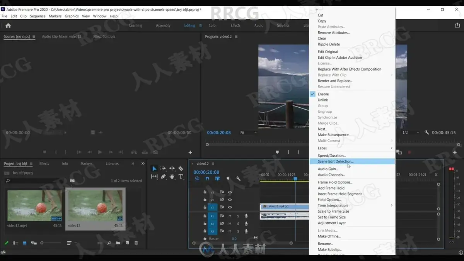Image resolution: width=464 pixels, height=261 pixels.
Task: Enable voice-over record on A3
Action: point(246,231)
